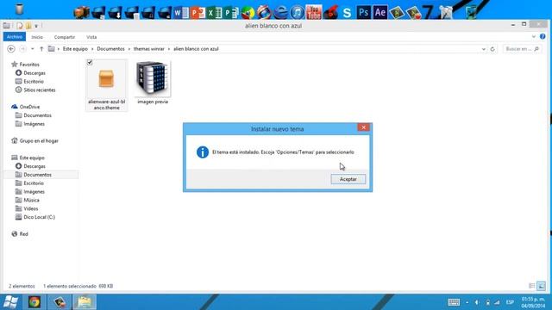Screen dimensions: 552x310
Task: Launch Google Chrome from the top dock
Action: click(248, 13)
